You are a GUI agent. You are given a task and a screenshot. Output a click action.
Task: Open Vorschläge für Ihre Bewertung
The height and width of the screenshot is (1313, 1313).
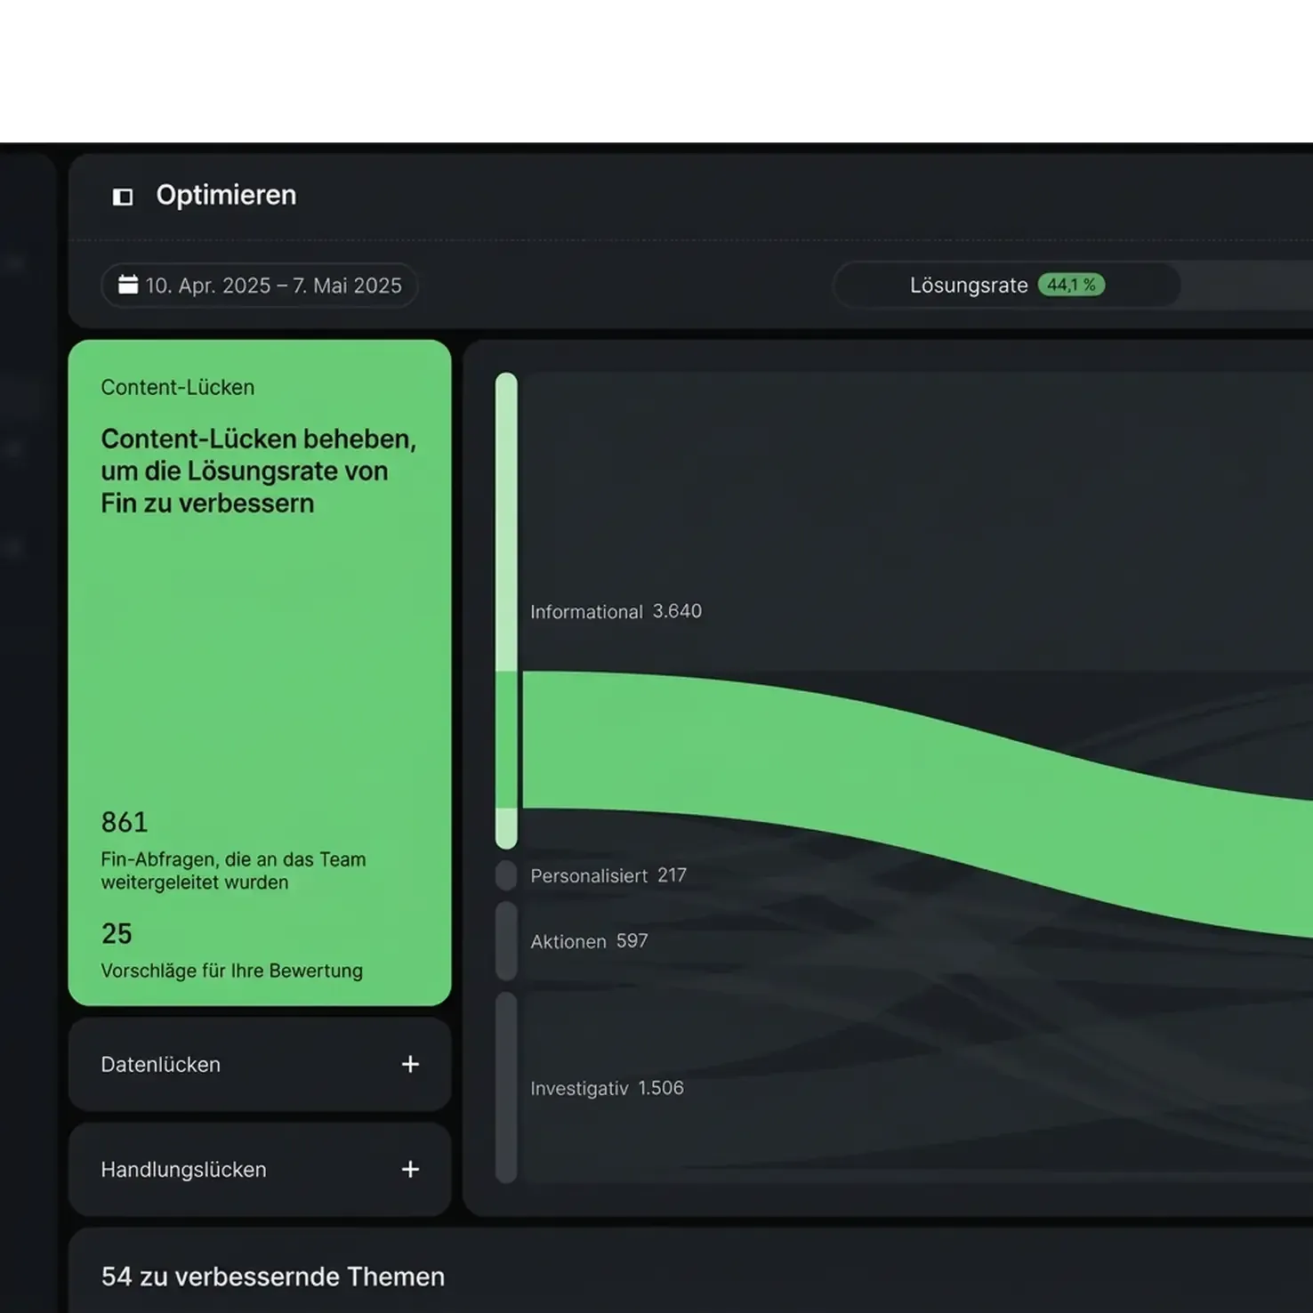point(231,971)
